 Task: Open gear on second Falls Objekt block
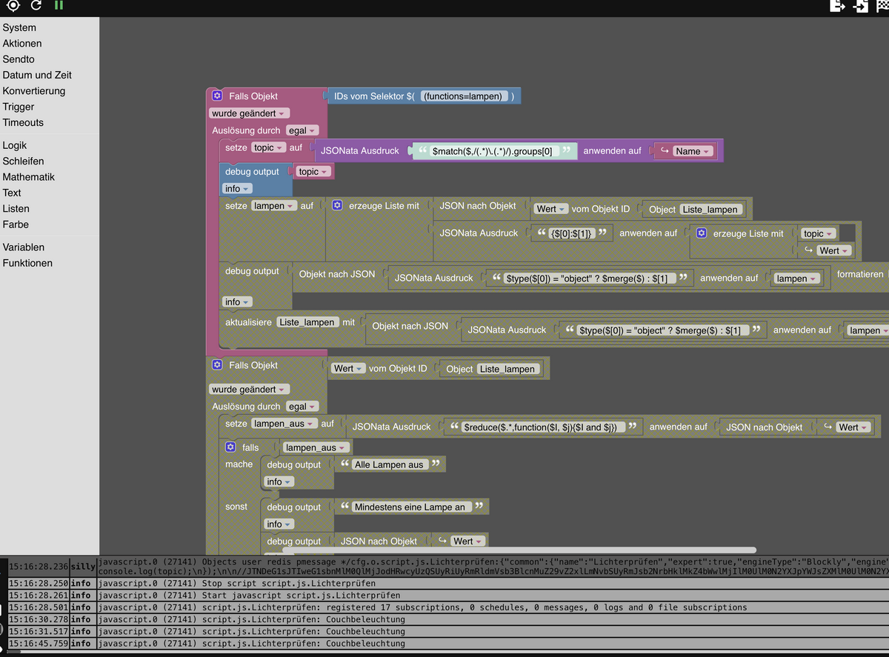coord(217,365)
